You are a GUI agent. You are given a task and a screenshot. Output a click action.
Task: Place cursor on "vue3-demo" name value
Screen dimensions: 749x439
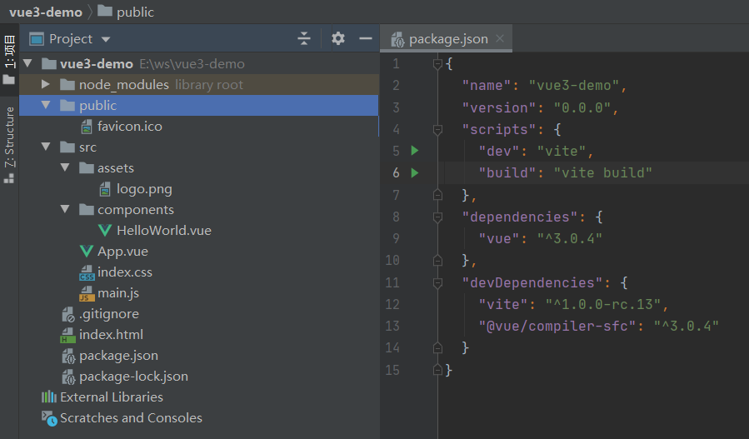point(574,86)
